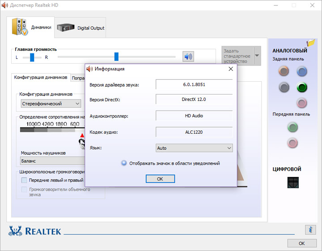Open connector settings via the yellow folder icon
This screenshot has height=251, width=322.
pyautogui.click(x=311, y=43)
